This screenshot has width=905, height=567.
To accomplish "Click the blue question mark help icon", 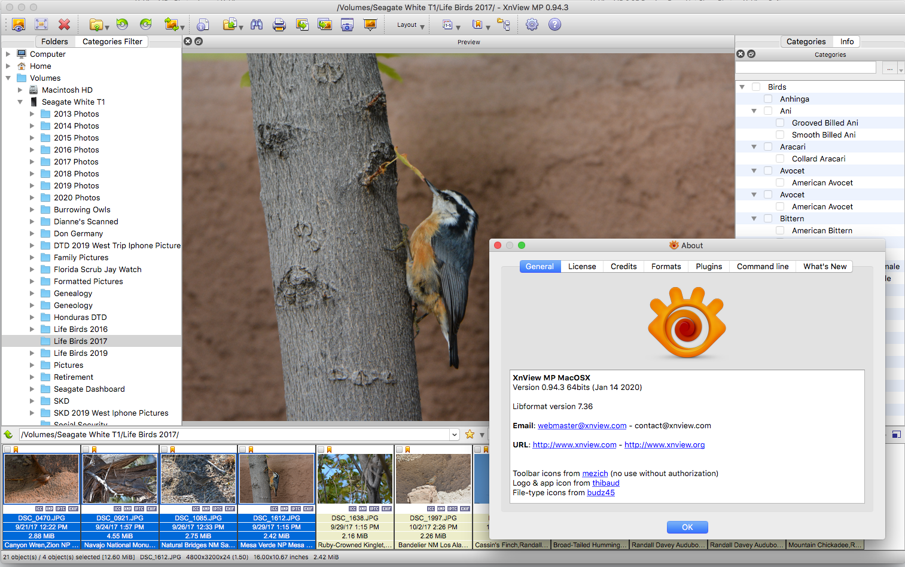I will click(554, 25).
